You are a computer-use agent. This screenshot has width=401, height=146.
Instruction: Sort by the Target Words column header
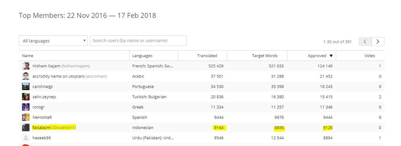click(265, 56)
